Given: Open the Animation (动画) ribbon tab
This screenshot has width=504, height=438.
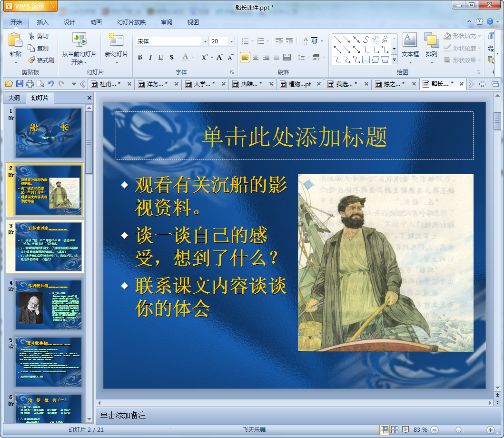Looking at the screenshot, I should pyautogui.click(x=96, y=22).
